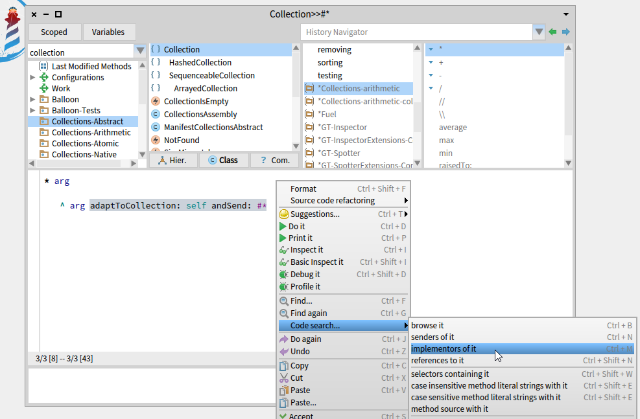This screenshot has height=419, width=640.
Task: Click the lightning icon beside NotFound
Action: [156, 140]
